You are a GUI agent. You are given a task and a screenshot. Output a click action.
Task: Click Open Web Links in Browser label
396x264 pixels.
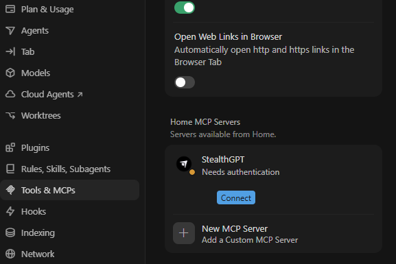tap(228, 37)
